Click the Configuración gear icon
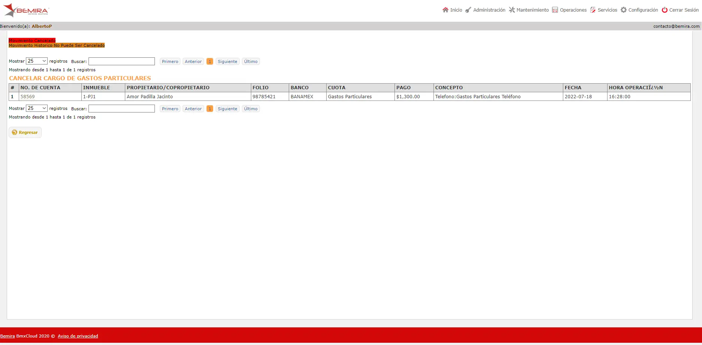Viewport: 702px width, 345px height. point(624,10)
